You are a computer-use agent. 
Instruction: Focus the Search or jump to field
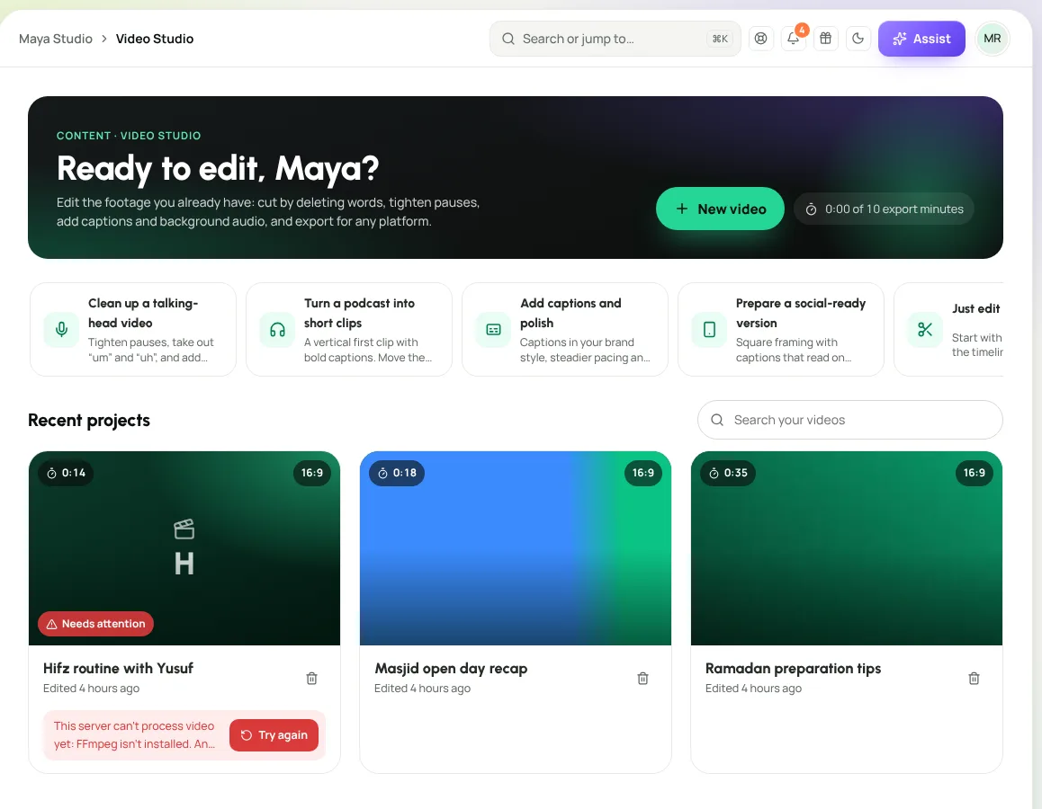pyautogui.click(x=615, y=39)
